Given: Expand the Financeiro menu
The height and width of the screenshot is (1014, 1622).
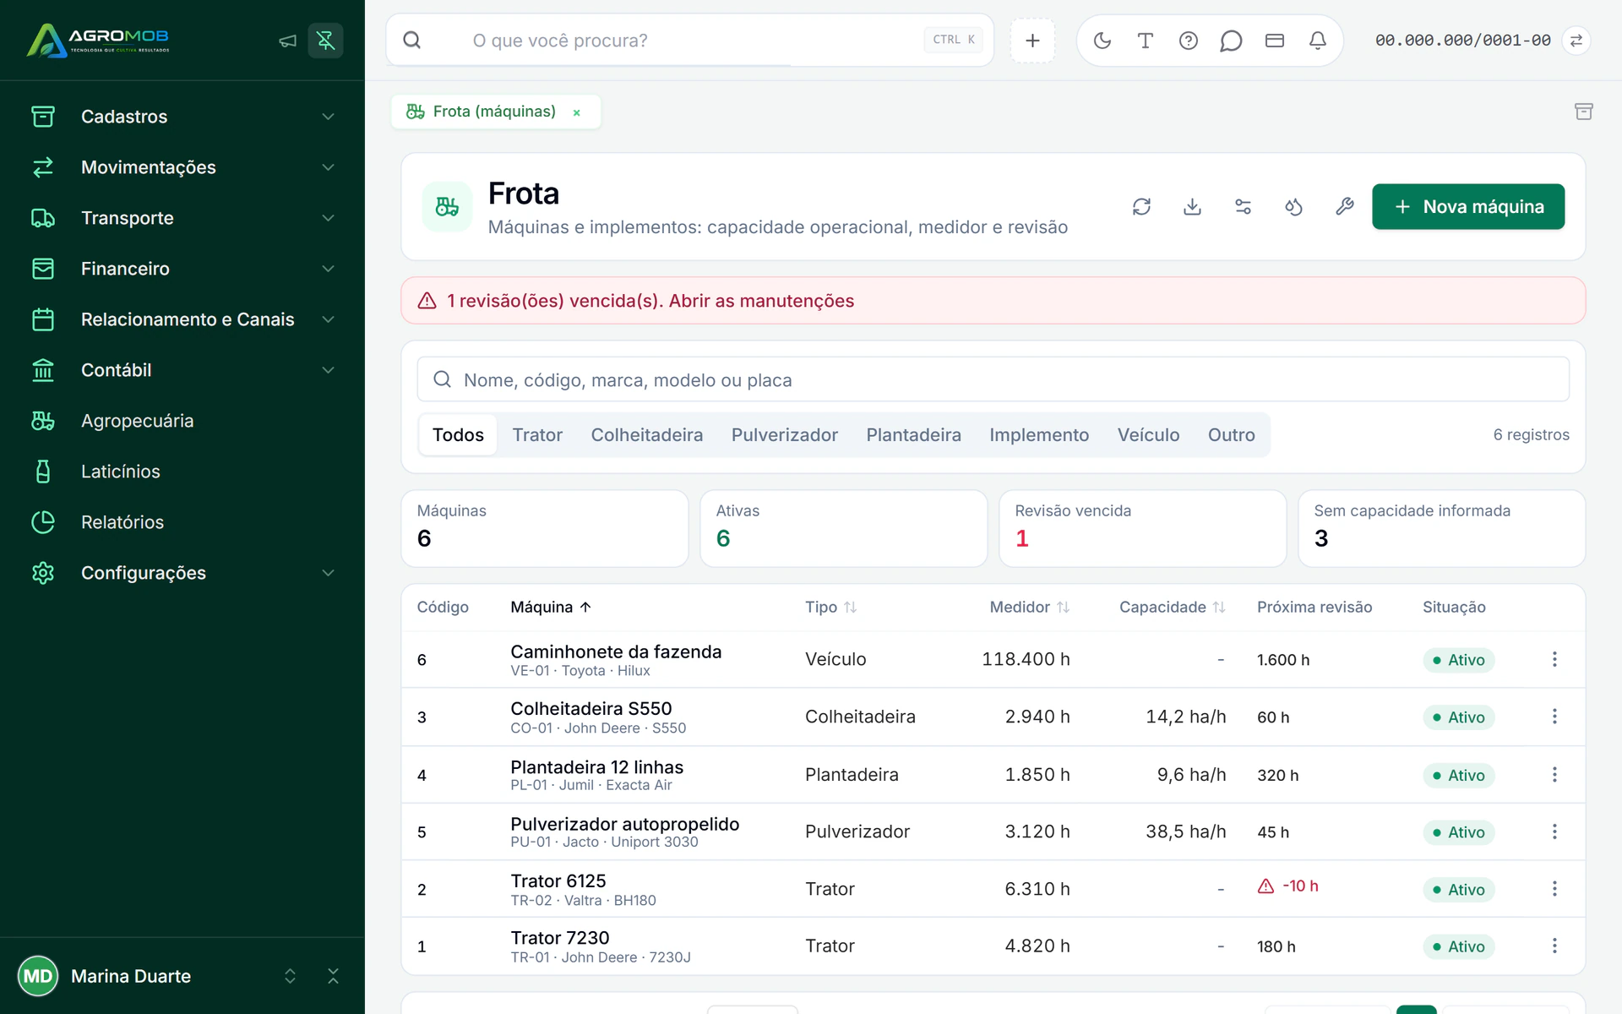Looking at the screenshot, I should click(x=182, y=269).
